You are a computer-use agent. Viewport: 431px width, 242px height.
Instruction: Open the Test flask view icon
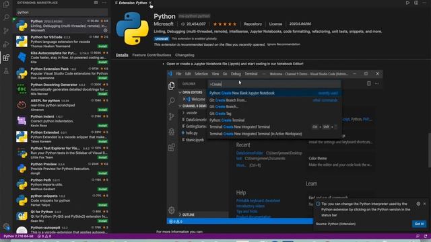coord(6,71)
